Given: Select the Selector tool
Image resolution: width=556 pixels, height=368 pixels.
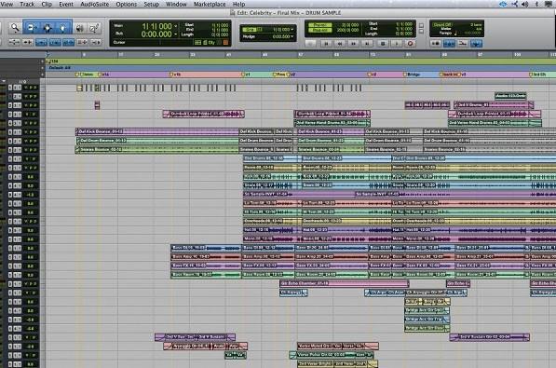Looking at the screenshot, I should pyautogui.click(x=47, y=27).
